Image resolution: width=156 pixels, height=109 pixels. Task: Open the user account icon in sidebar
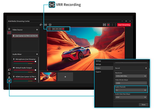coord(9,77)
